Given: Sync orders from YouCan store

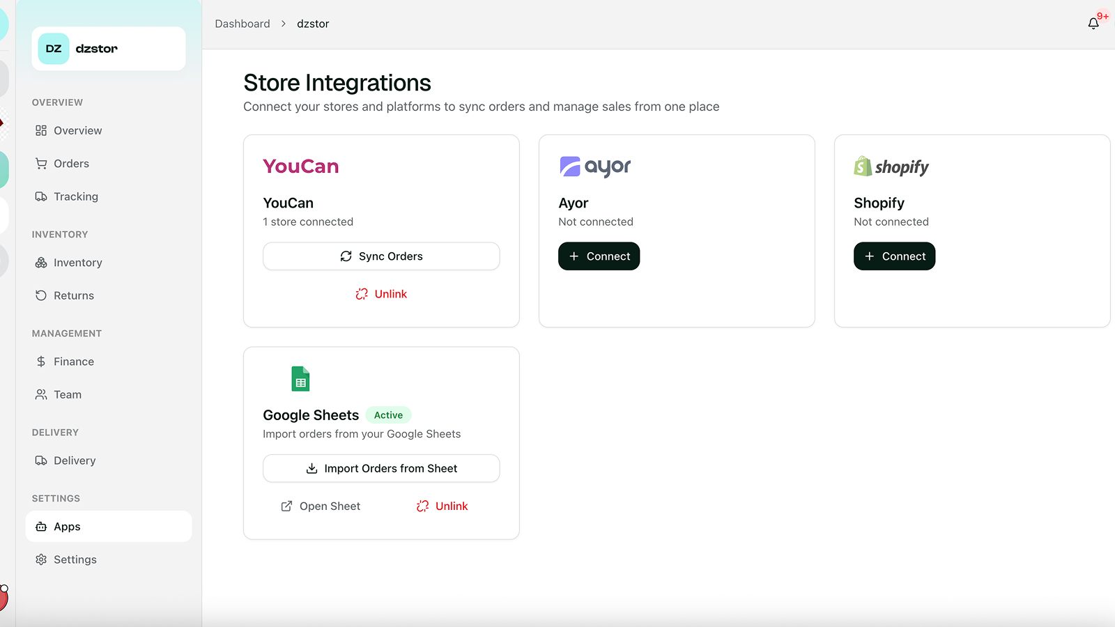Looking at the screenshot, I should pyautogui.click(x=381, y=256).
